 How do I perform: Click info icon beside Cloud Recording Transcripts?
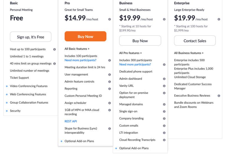(x=164, y=140)
